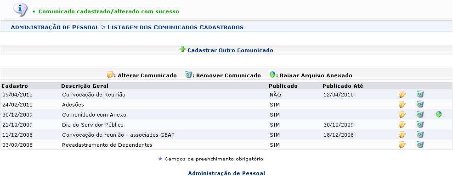Edit the Dia do Servidor Público comunicado
The width and height of the screenshot is (453, 176).
point(402,124)
